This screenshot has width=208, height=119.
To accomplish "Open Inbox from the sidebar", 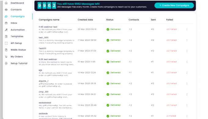I will [x=14, y=23].
